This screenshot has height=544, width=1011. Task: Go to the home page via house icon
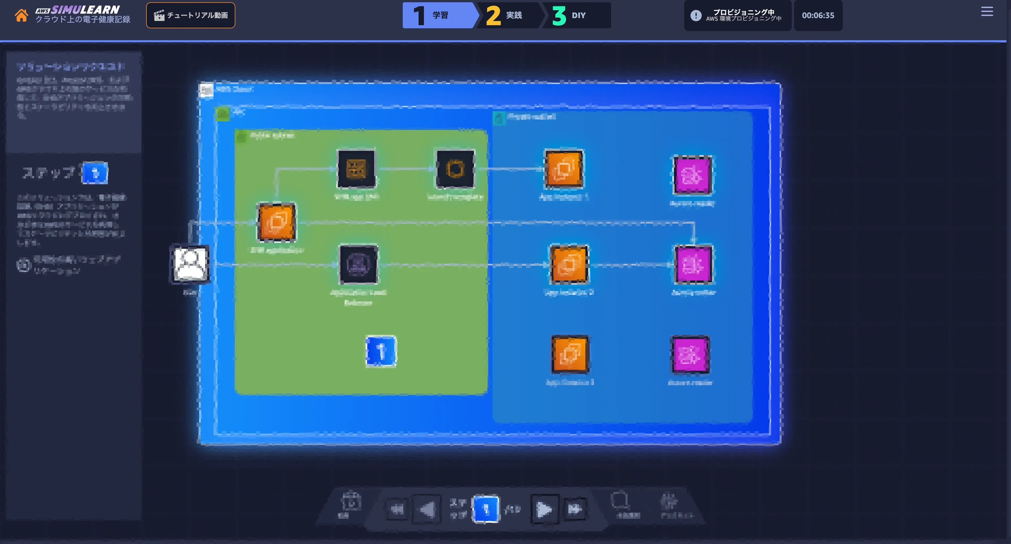pyautogui.click(x=21, y=15)
